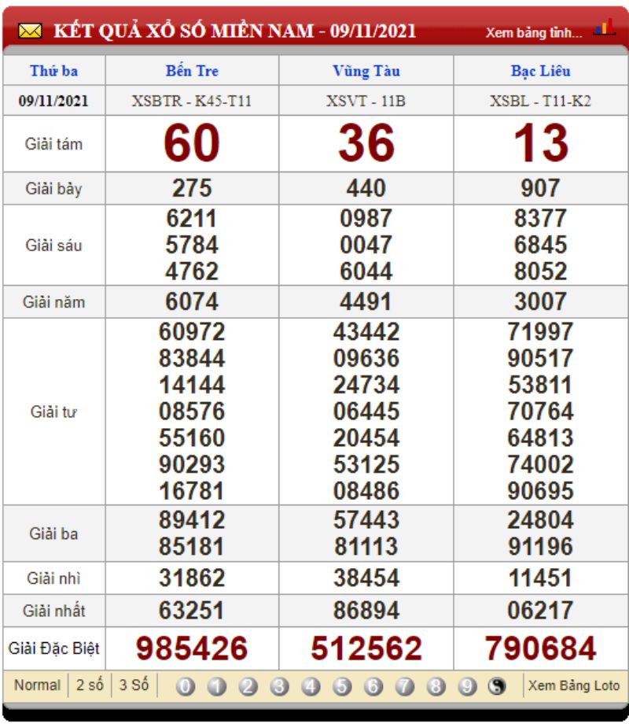This screenshot has width=629, height=724.
Task: Click the header title Kết quả xổ số Miền Nam
Action: tap(234, 31)
